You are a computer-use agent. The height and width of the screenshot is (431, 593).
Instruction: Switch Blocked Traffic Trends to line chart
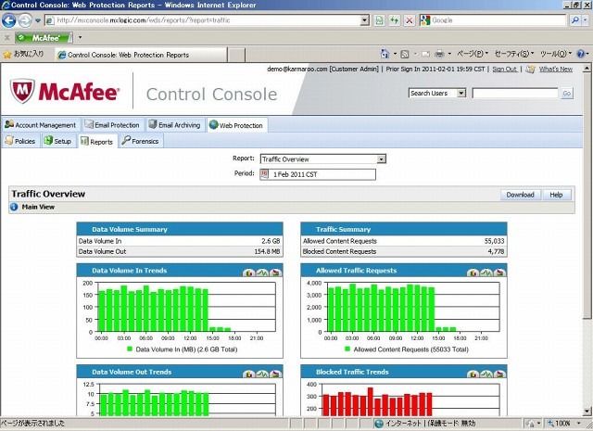point(486,374)
